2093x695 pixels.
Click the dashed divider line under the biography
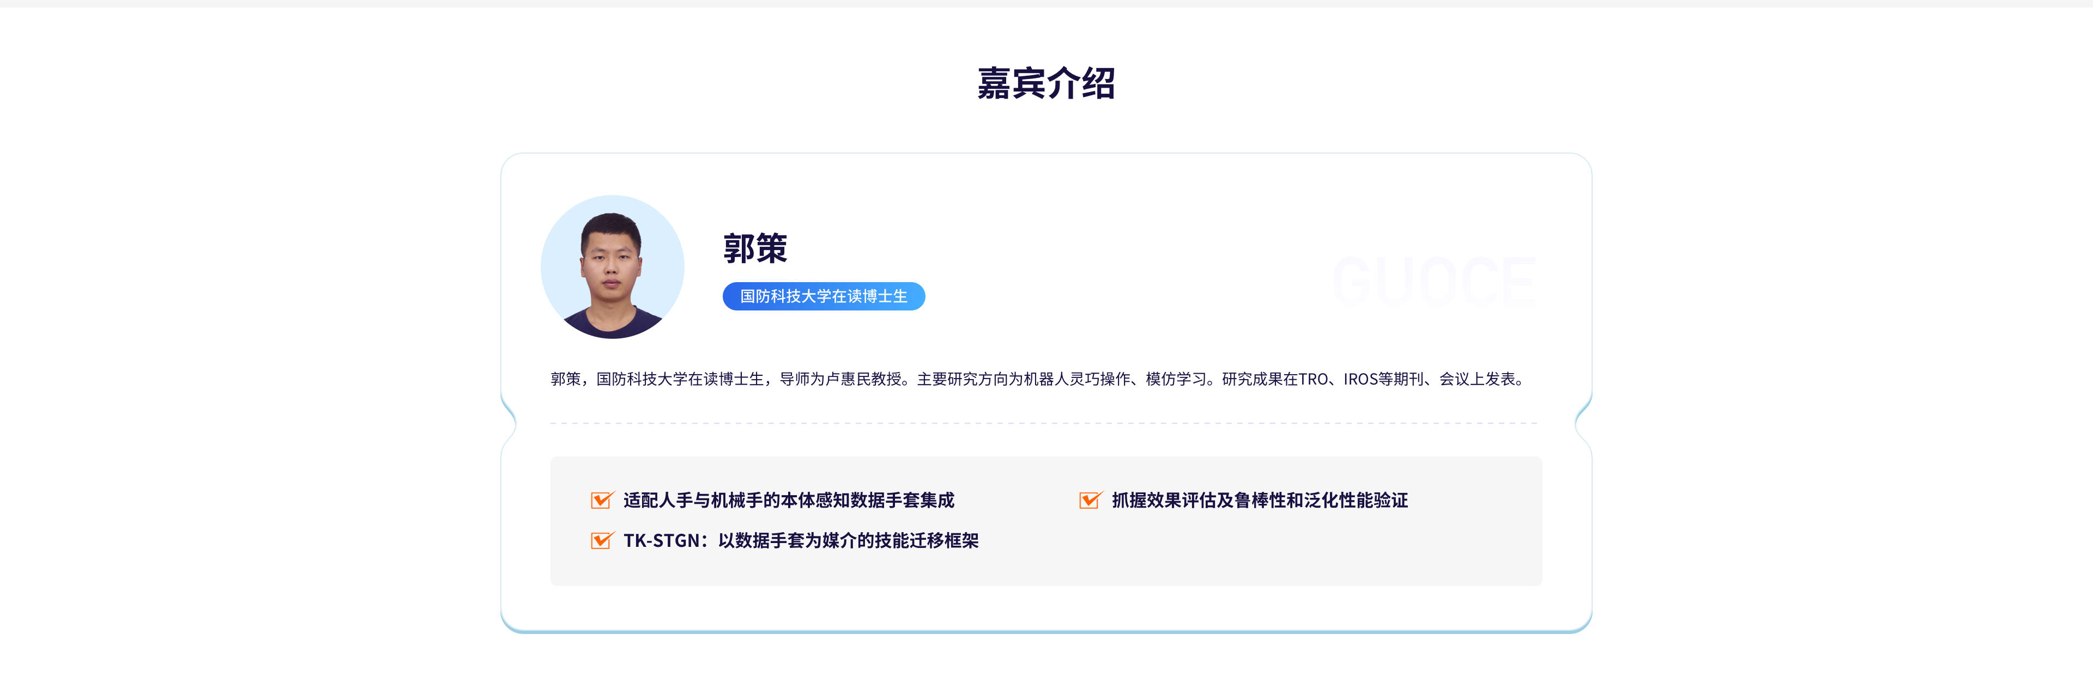[x=1044, y=424]
